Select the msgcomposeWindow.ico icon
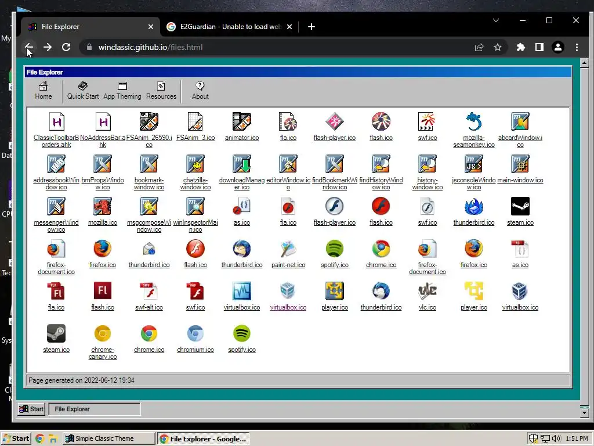 [149, 207]
